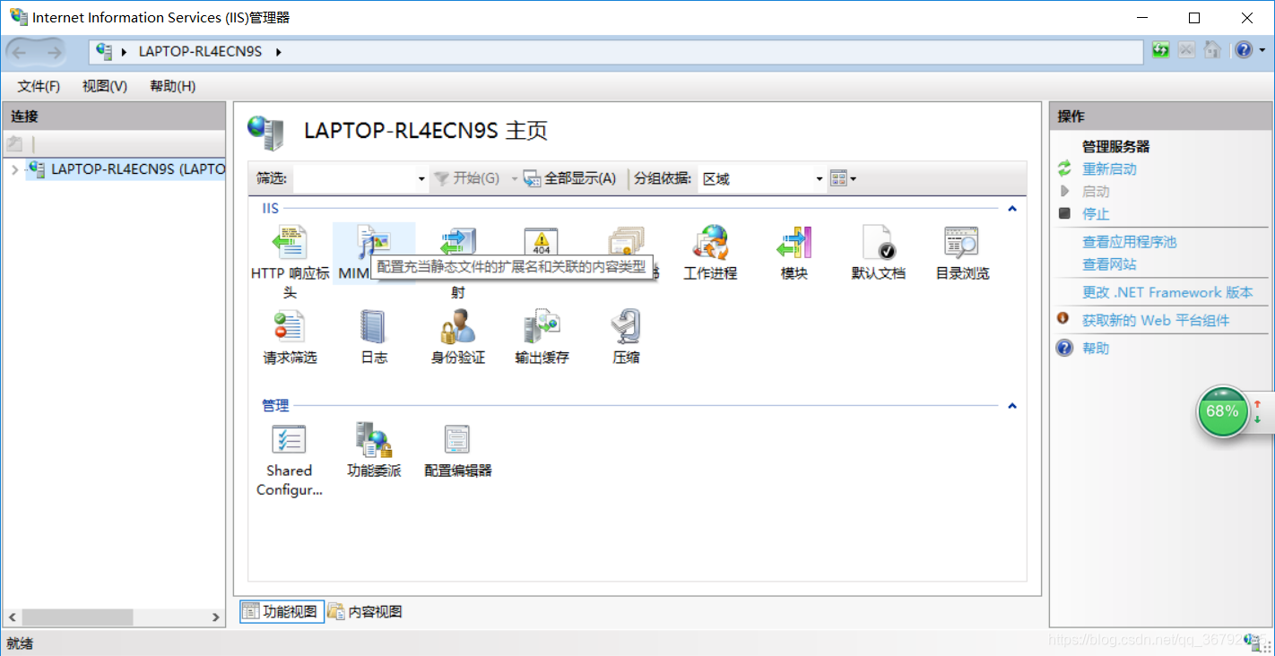The height and width of the screenshot is (656, 1275).
Task: Click the 开始(G) filter button
Action: [466, 178]
